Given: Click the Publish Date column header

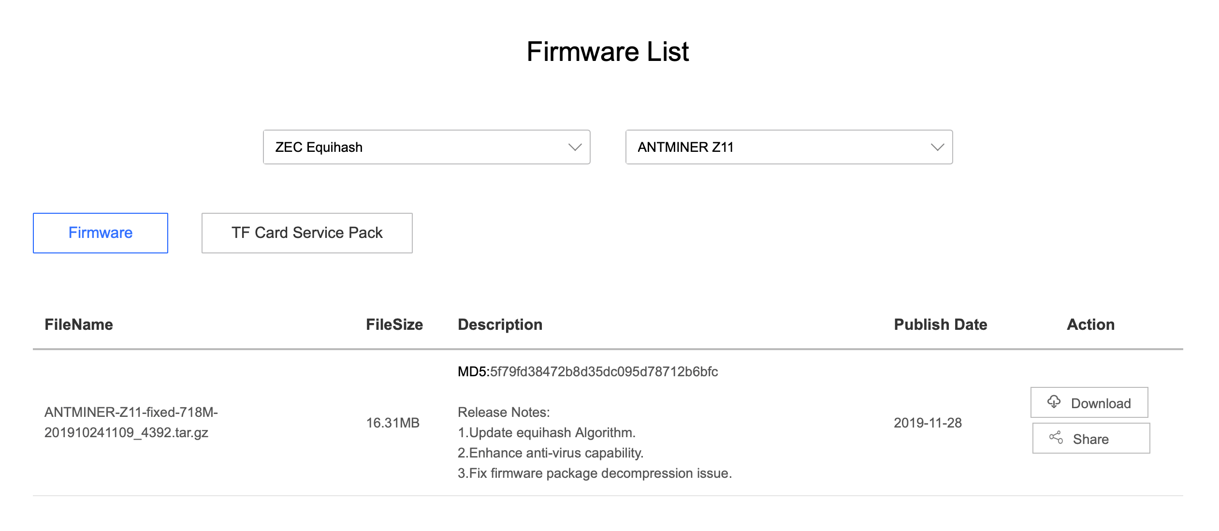Looking at the screenshot, I should click(x=940, y=324).
